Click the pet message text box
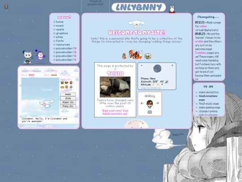This screenshot has width=242, height=182. [x=48, y=120]
